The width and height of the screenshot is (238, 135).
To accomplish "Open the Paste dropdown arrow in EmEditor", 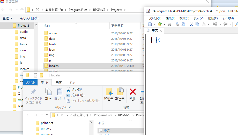I will pyautogui.click(x=208, y=24).
